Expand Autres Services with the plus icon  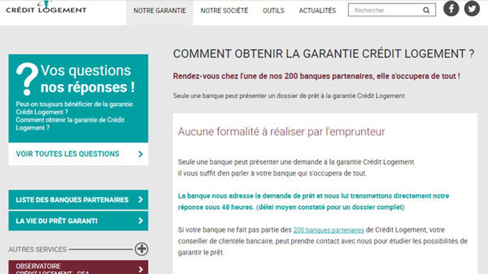point(142,249)
